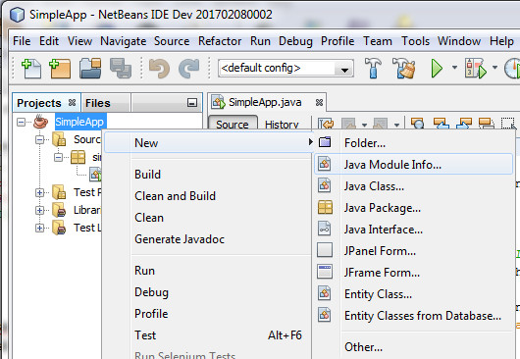Viewport: 520px width, 359px height.
Task: Click the Libraries folder icon in tree
Action: pos(59,210)
